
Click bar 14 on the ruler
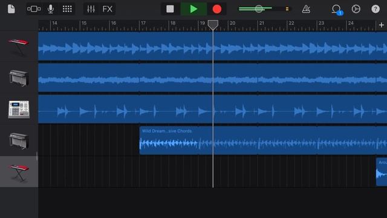point(55,23)
